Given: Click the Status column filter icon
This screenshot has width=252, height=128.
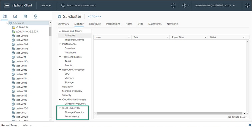Looking at the screenshot, I should (x=244, y=37).
